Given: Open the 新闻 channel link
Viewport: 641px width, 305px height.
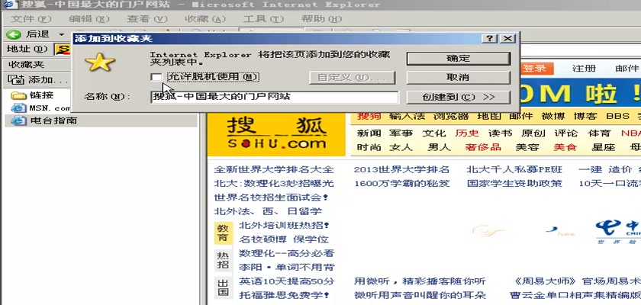Looking at the screenshot, I should (x=369, y=133).
